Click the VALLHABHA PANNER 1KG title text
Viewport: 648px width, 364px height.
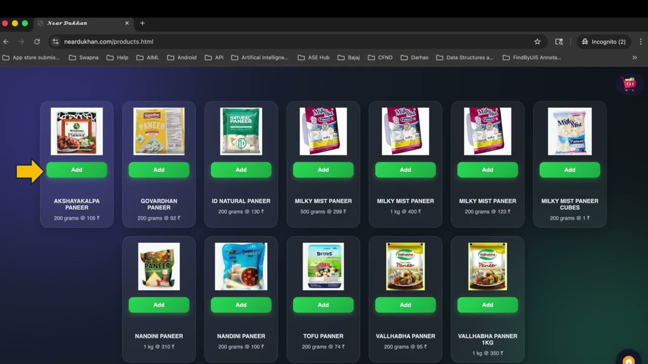pos(488,339)
